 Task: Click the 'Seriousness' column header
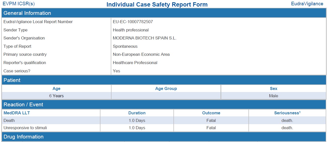287,113
